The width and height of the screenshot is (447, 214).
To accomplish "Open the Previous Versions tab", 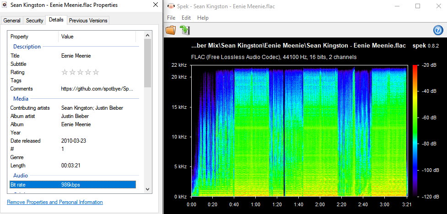I will coord(88,21).
